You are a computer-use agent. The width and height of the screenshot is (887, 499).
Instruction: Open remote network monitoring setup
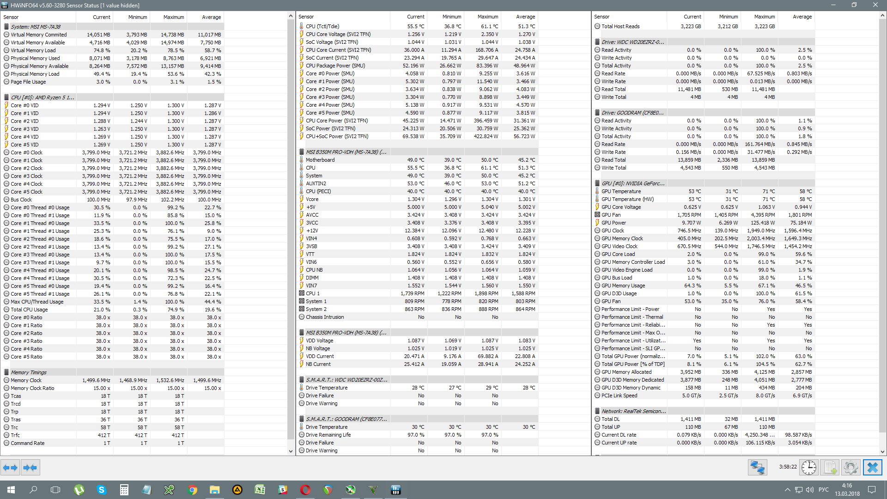[758, 468]
